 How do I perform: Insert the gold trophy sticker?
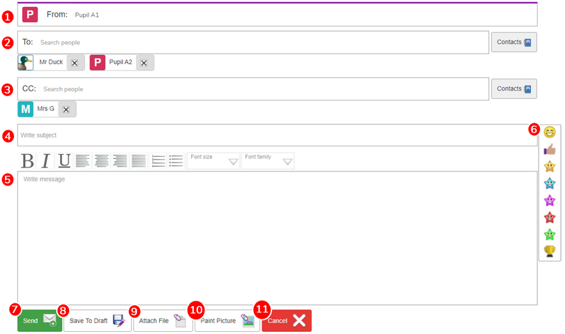[550, 251]
